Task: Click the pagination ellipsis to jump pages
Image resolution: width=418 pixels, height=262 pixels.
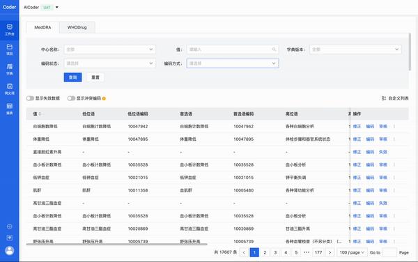Action: [x=307, y=252]
